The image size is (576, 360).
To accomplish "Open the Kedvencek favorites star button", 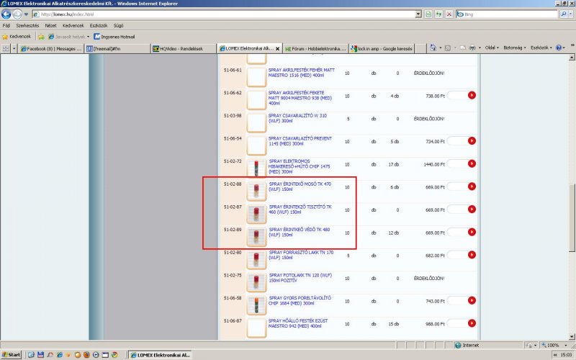I will click(x=17, y=37).
